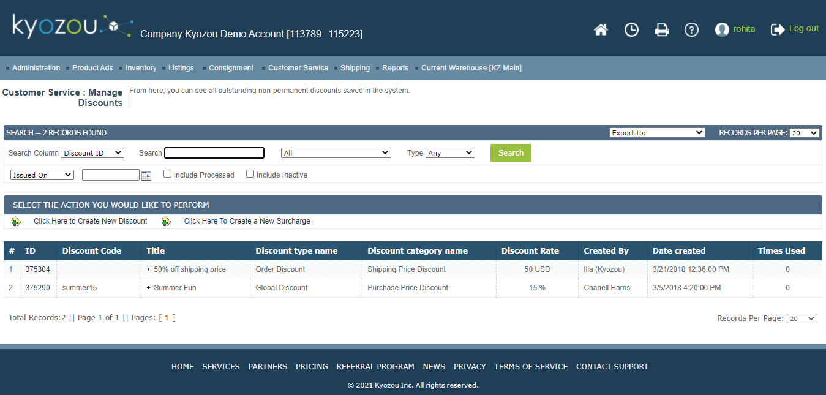This screenshot has width=826, height=395.
Task: Open the top Records Per Page dropdown
Action: coord(804,133)
